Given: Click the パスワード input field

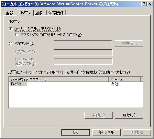Looking at the screenshot, I should pyautogui.click(x=83, y=52).
